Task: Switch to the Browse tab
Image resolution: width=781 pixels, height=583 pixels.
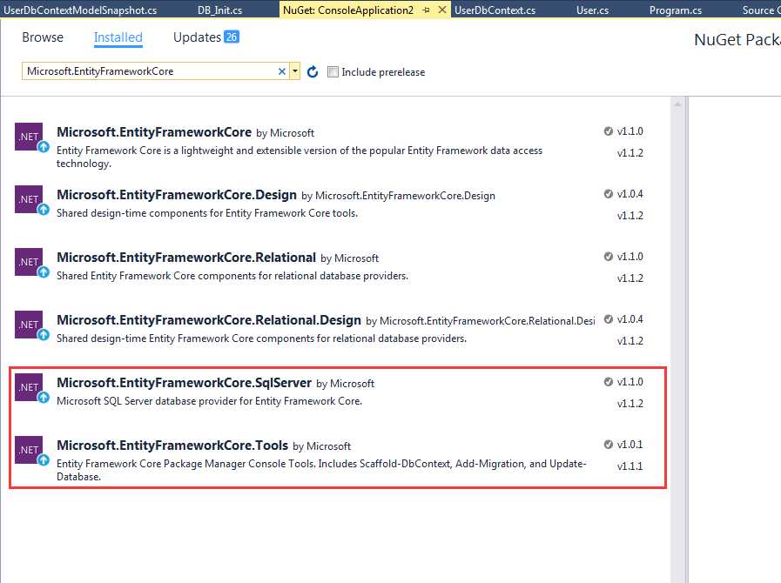Action: pyautogui.click(x=43, y=37)
